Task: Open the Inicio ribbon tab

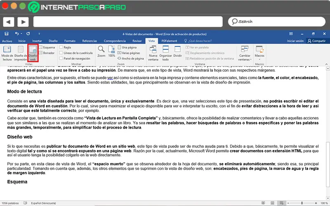Action: coord(22,41)
